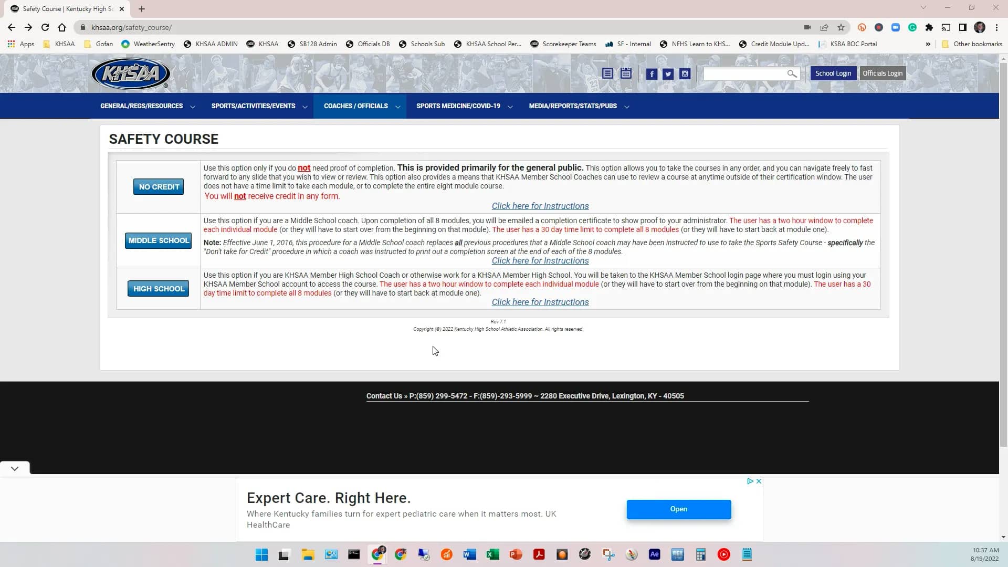
Task: Click into the site search field
Action: click(744, 74)
